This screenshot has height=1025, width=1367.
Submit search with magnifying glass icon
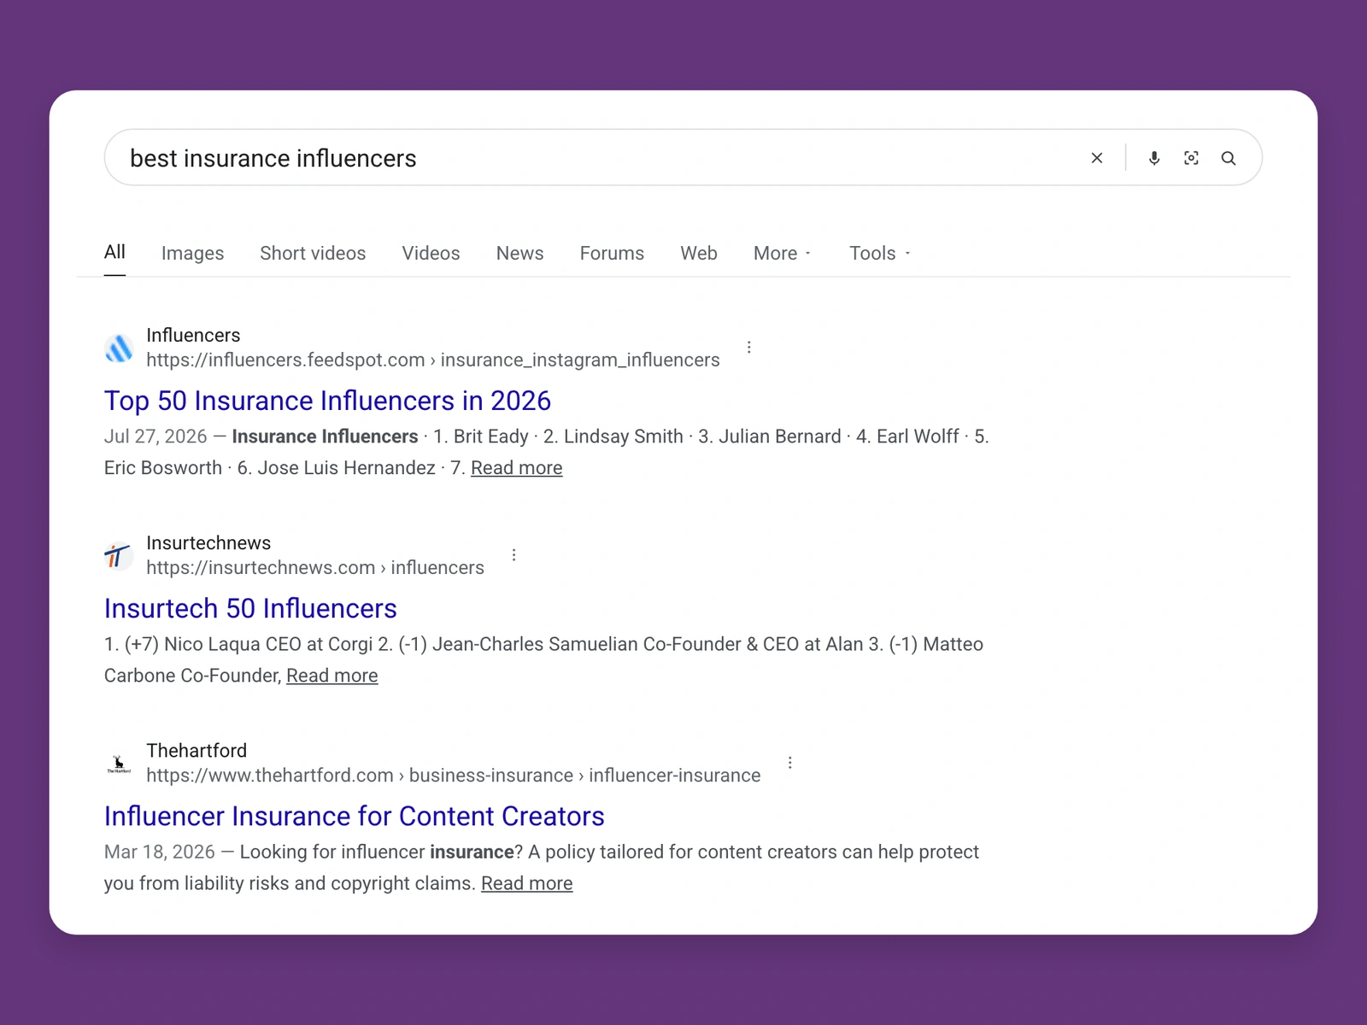click(x=1229, y=158)
